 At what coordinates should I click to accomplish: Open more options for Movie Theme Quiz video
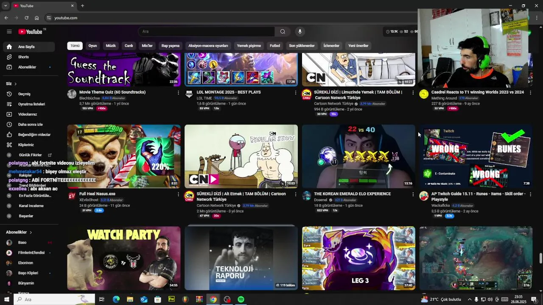[x=178, y=92]
